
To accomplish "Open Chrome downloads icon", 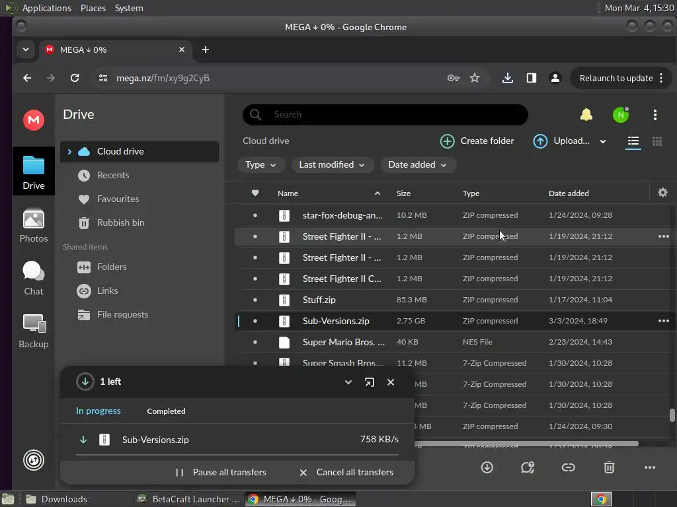I will coord(508,78).
